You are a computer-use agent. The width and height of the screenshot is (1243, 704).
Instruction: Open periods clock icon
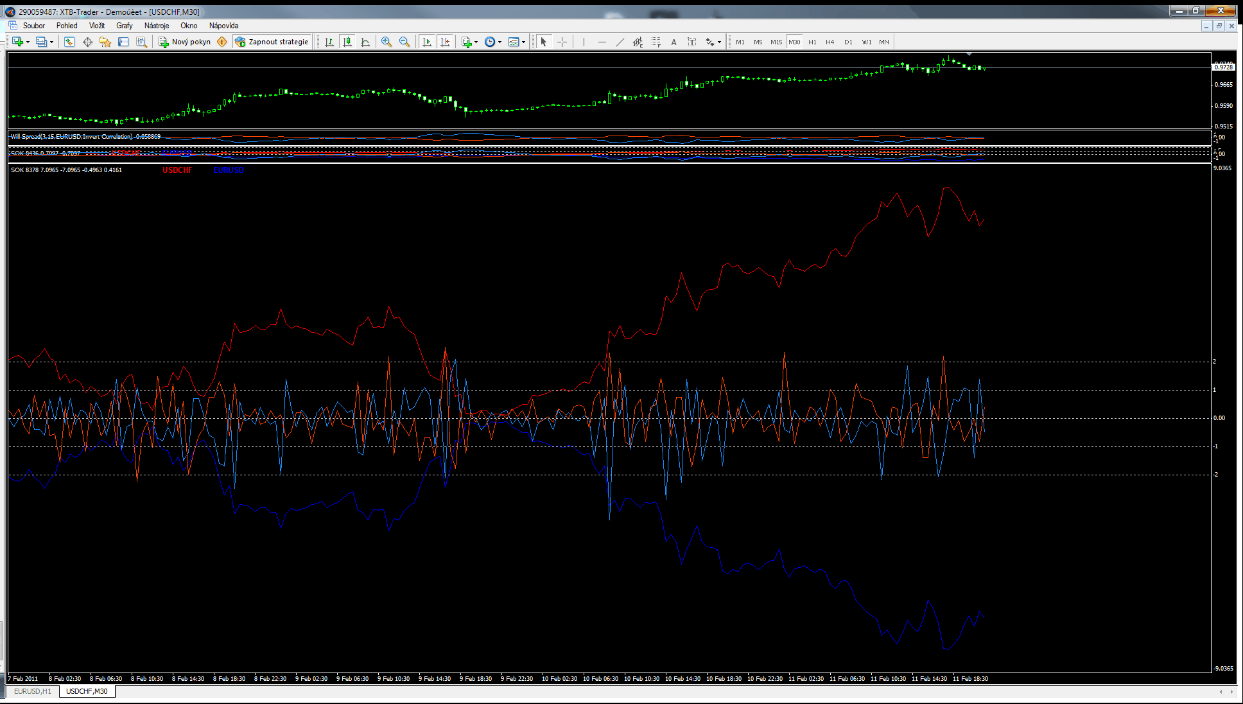pyautogui.click(x=490, y=42)
